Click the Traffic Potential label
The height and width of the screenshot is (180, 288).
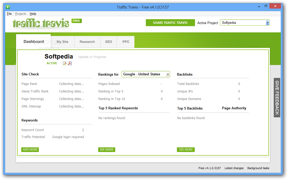[33, 137]
